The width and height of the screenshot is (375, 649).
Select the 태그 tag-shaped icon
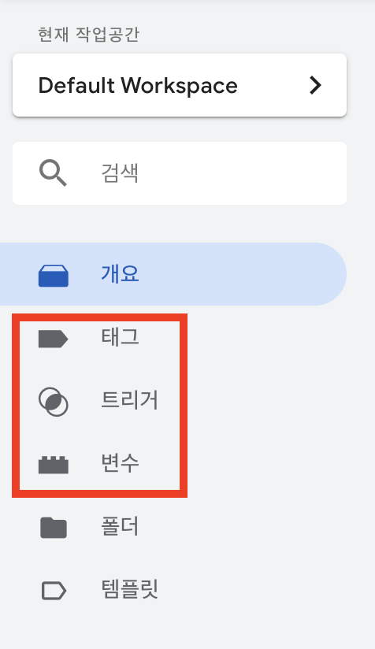54,339
